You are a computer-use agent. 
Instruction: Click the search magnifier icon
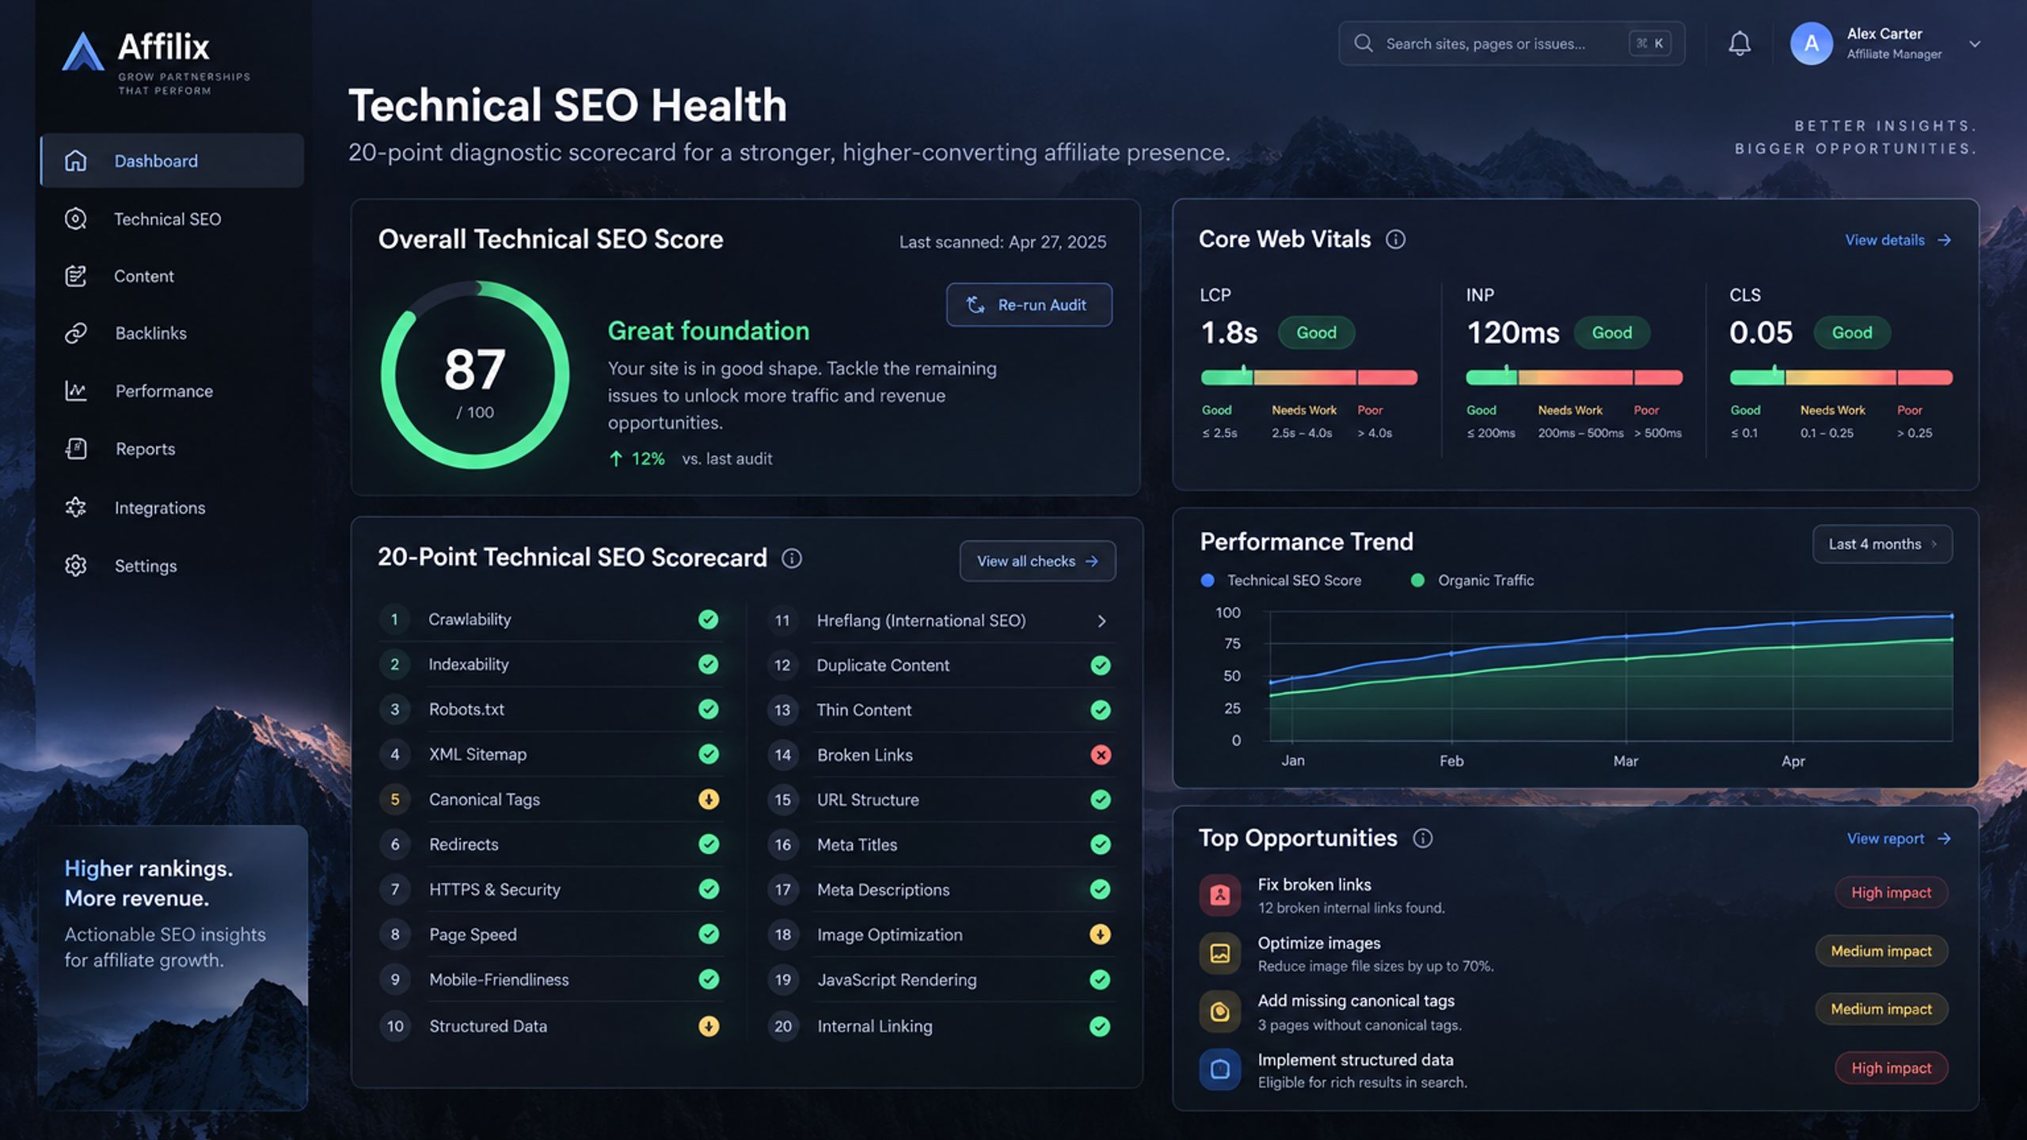pyautogui.click(x=1363, y=43)
